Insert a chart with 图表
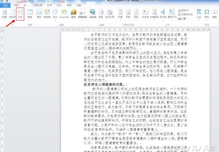219x152 pixels. click(74, 14)
